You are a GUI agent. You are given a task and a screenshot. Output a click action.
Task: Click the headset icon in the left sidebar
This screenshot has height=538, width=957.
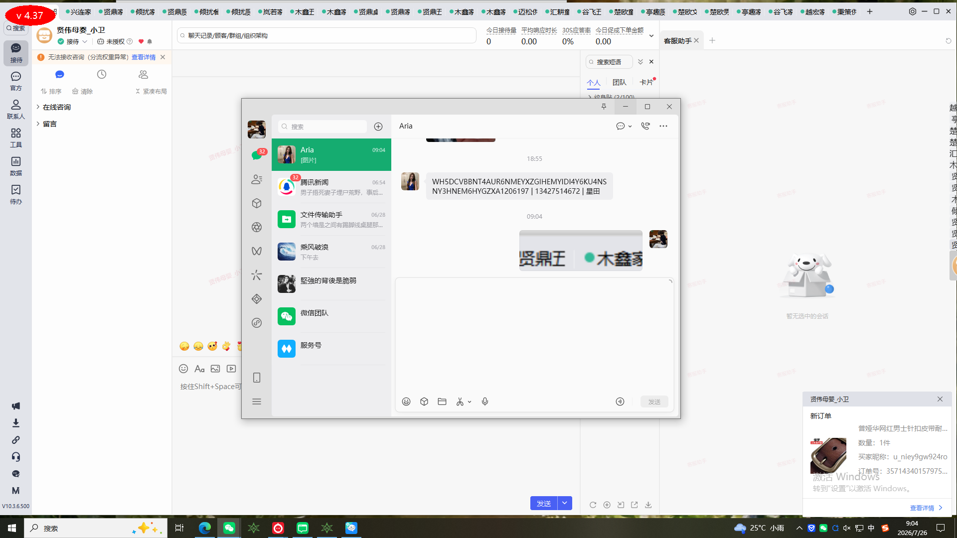point(16,457)
